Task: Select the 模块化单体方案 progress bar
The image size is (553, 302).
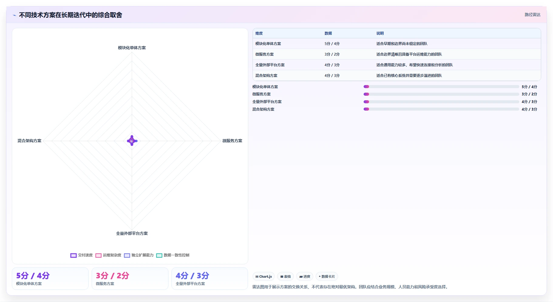Action: click(x=441, y=87)
